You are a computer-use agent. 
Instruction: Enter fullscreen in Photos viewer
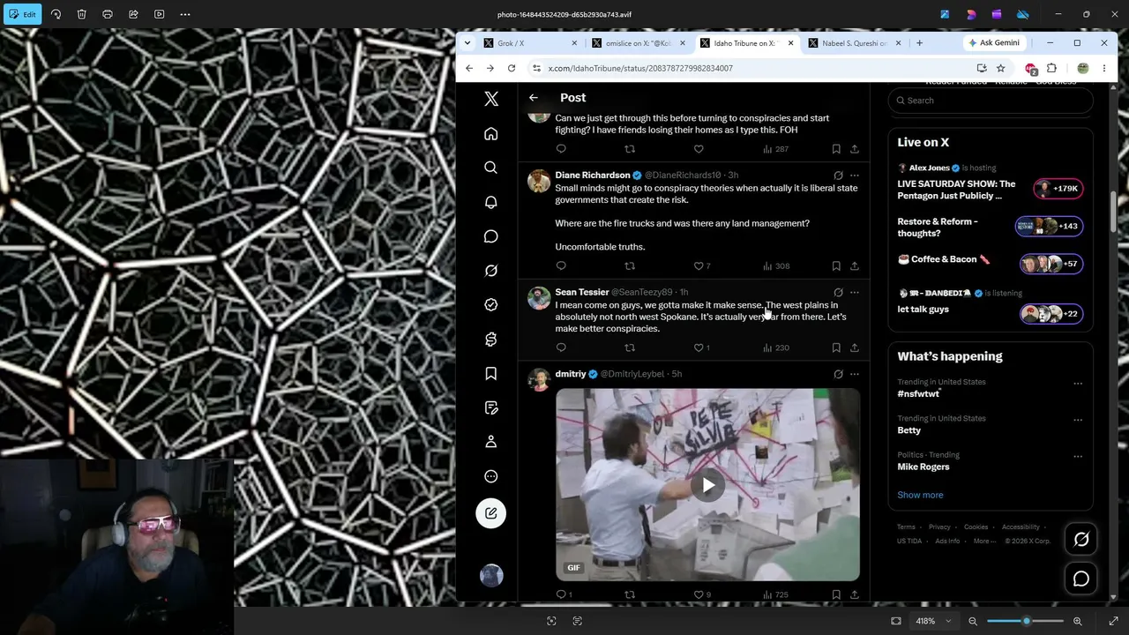tap(1113, 621)
